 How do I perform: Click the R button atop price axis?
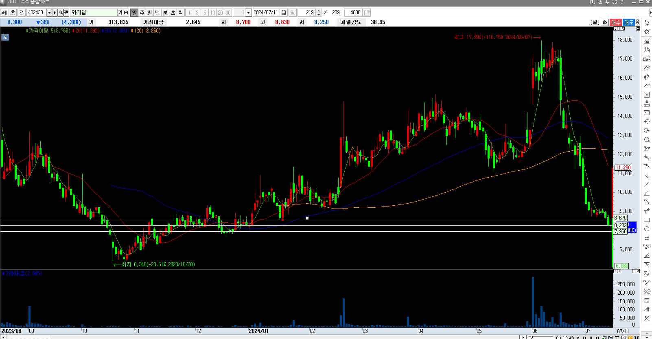coord(623,28)
